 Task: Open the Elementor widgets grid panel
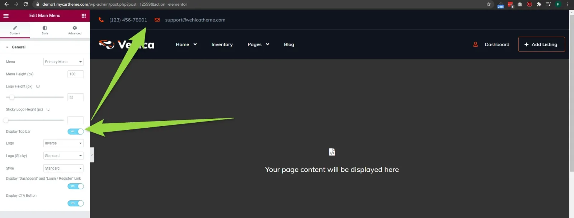(x=84, y=16)
